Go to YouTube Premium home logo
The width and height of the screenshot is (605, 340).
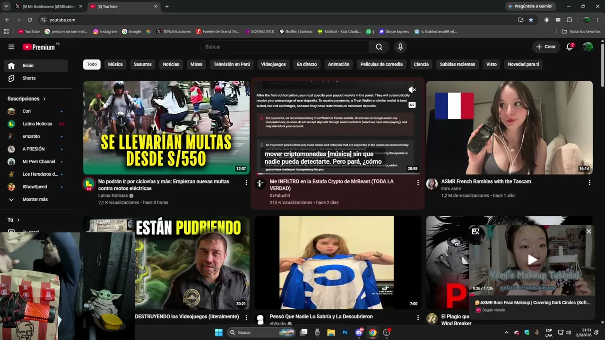tap(39, 47)
